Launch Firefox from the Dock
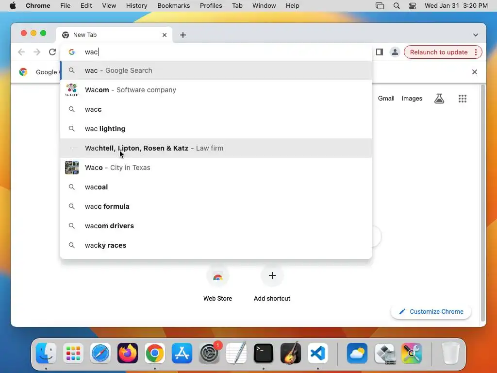 point(128,353)
